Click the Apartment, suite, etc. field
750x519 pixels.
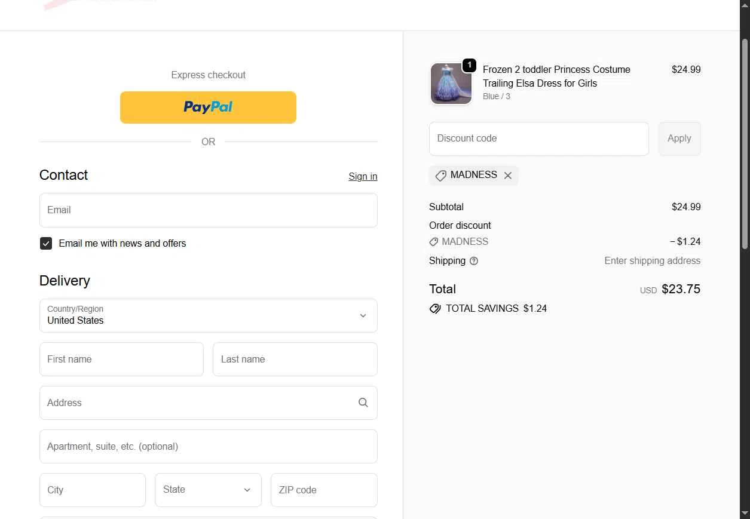point(209,446)
